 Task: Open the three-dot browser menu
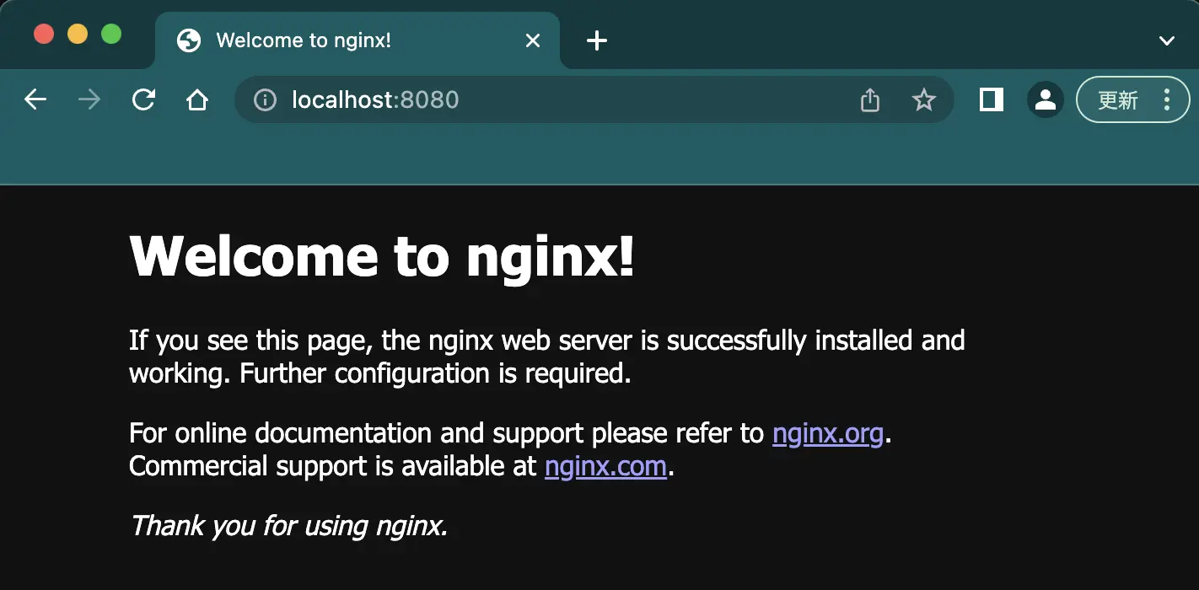(1167, 99)
